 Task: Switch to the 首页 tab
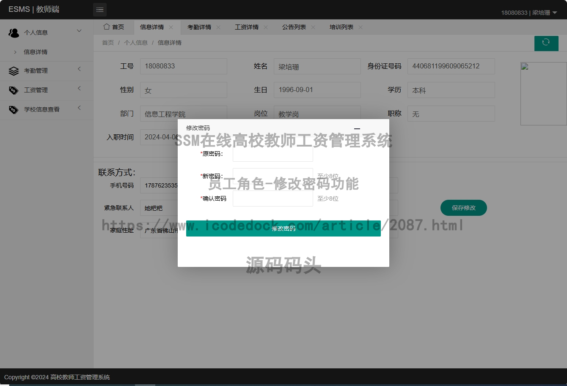pyautogui.click(x=113, y=27)
